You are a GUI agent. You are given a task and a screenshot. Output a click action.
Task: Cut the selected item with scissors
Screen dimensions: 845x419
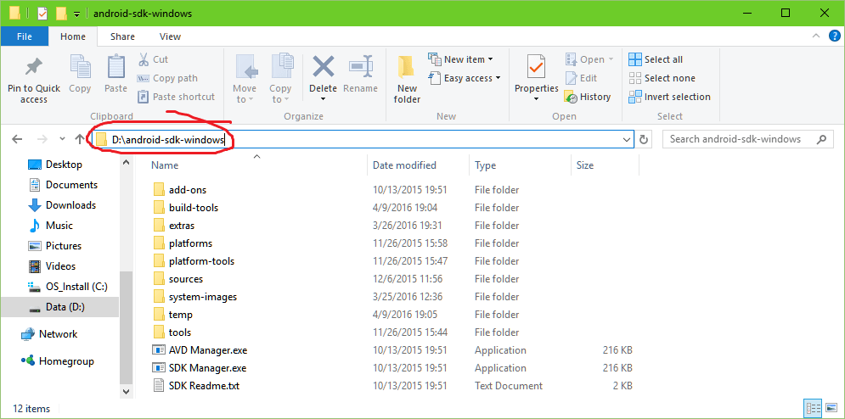click(x=153, y=59)
